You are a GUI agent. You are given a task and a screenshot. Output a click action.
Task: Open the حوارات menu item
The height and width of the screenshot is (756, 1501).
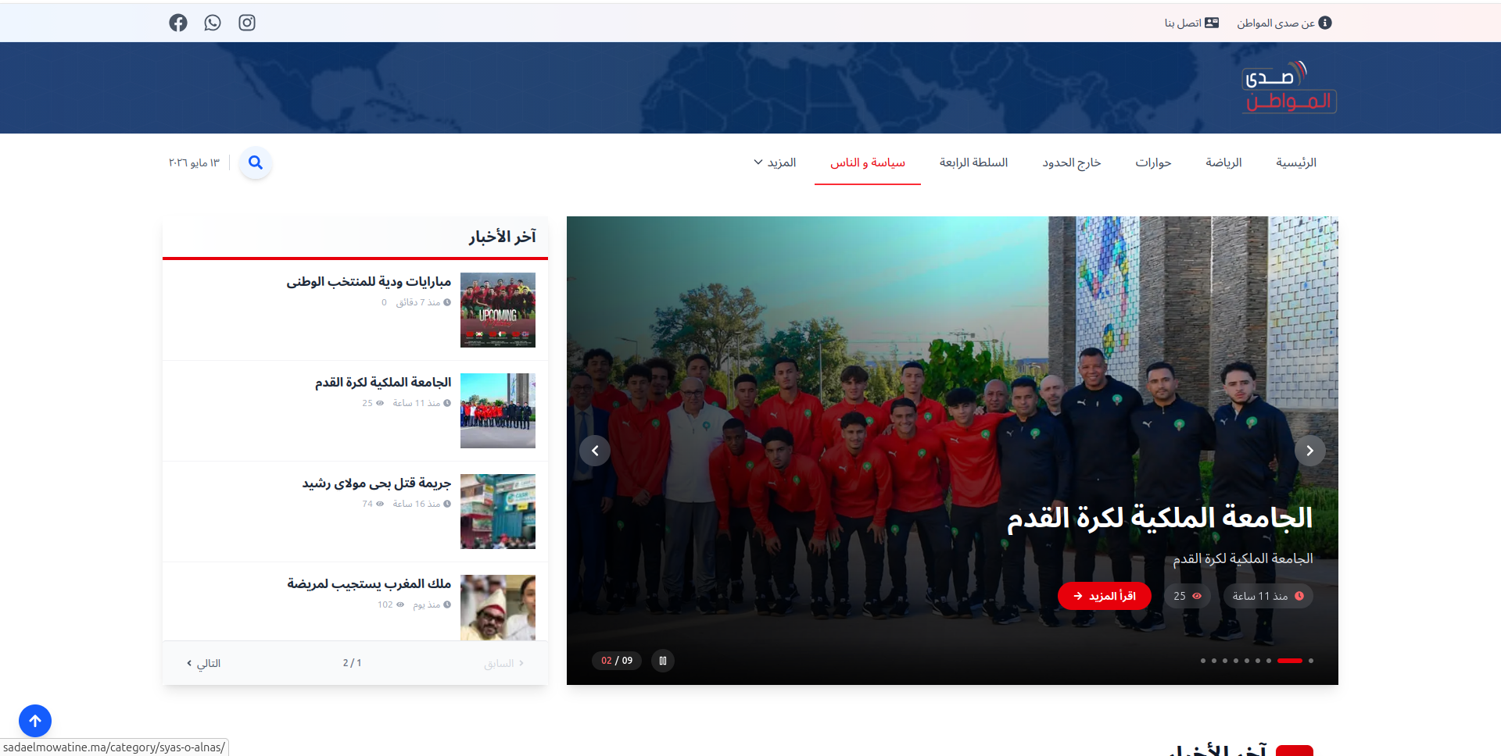[1153, 162]
